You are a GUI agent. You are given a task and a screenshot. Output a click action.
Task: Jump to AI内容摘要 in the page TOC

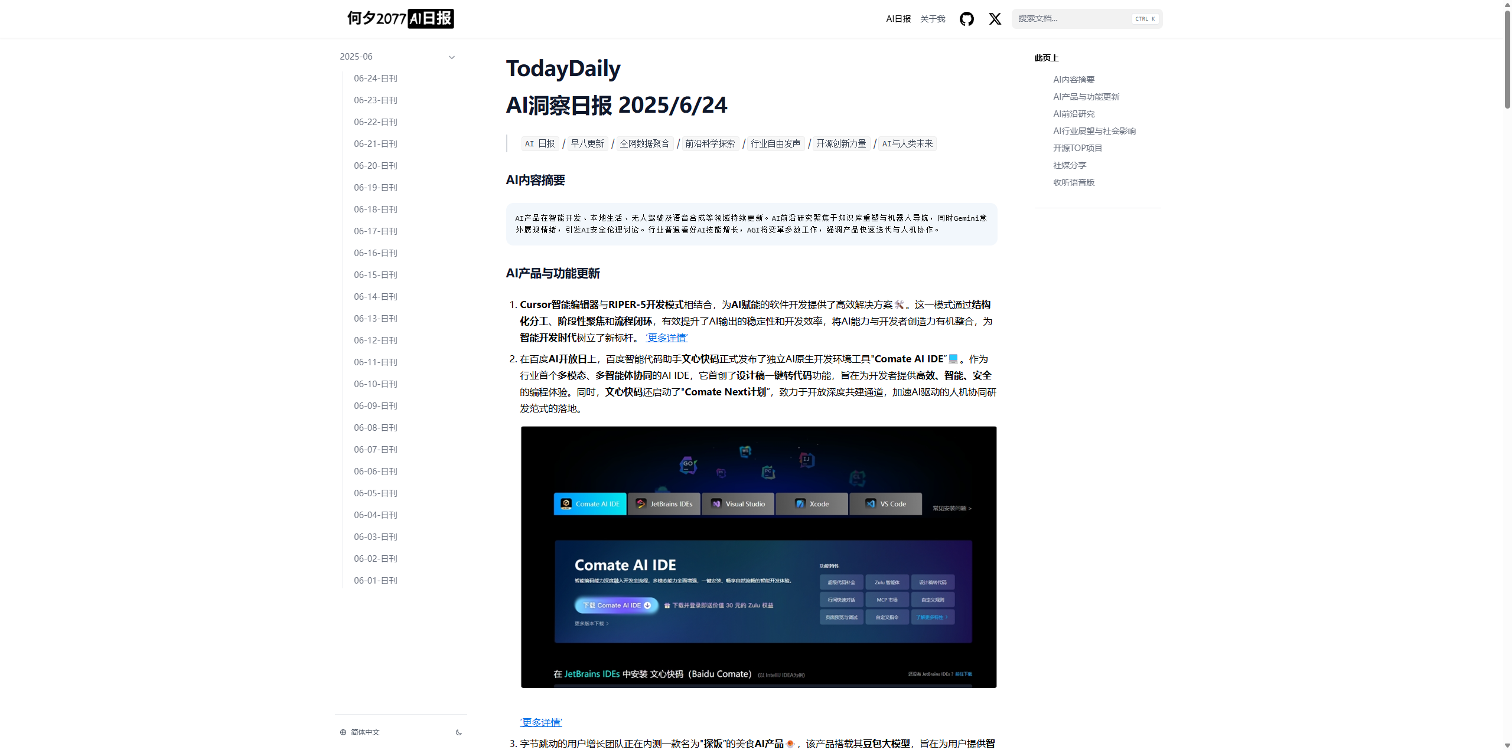[x=1073, y=80]
